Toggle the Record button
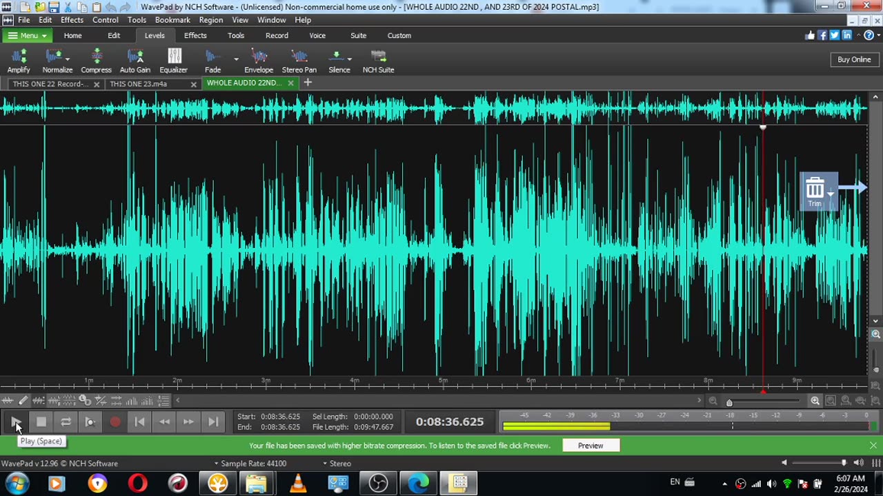The image size is (883, 496). (115, 422)
